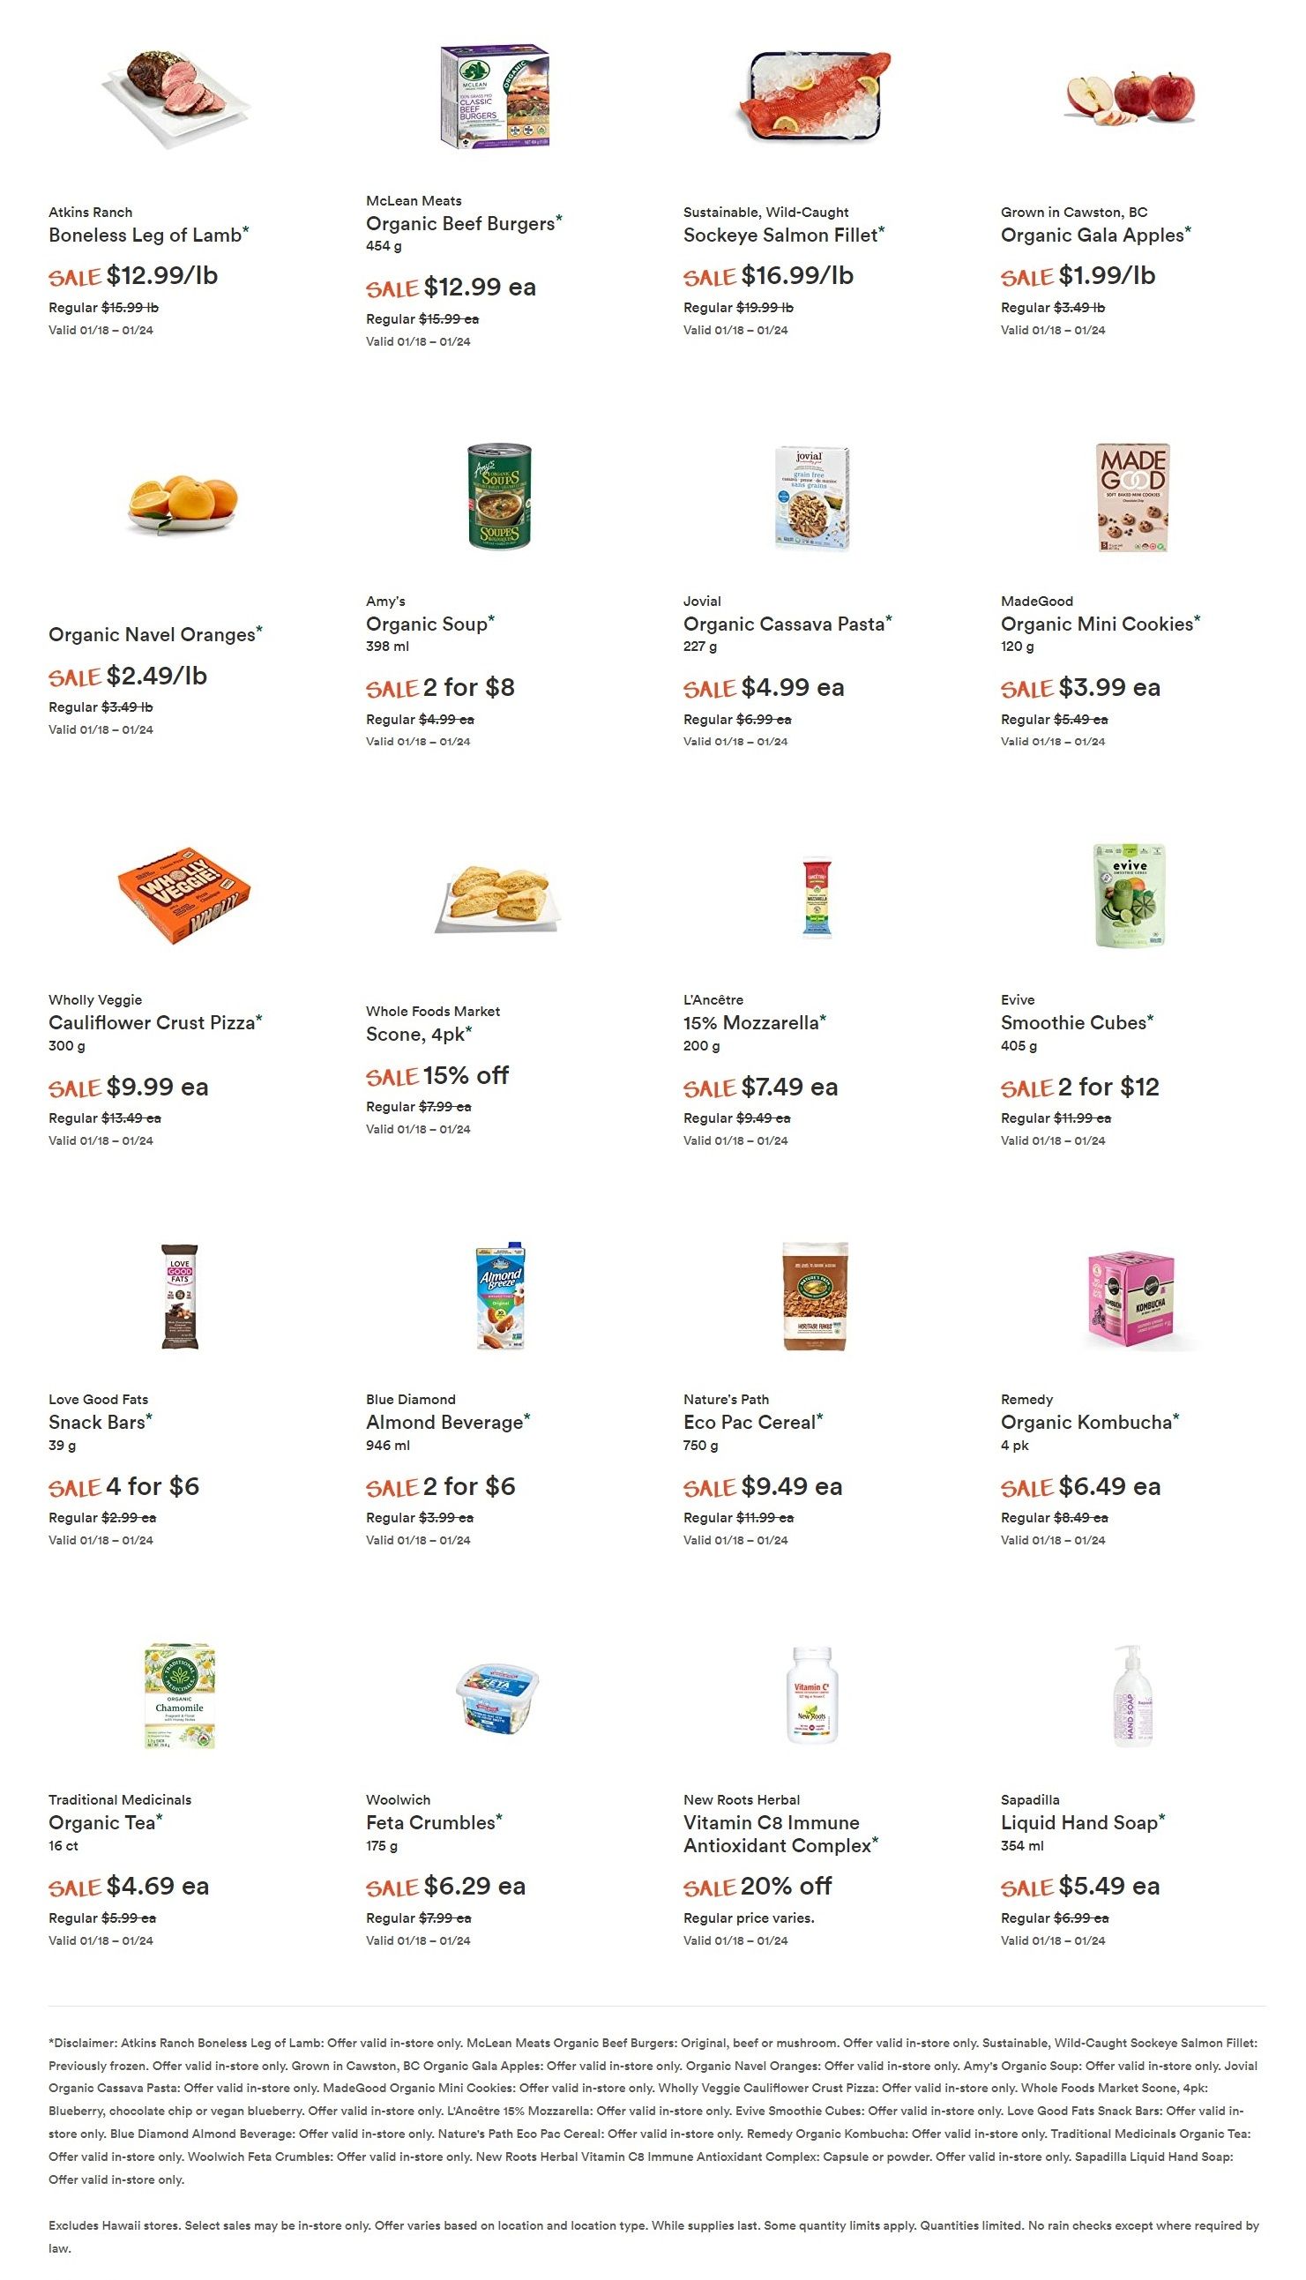
Task: Click Amy's Organic Soup can image
Action: click(x=500, y=497)
